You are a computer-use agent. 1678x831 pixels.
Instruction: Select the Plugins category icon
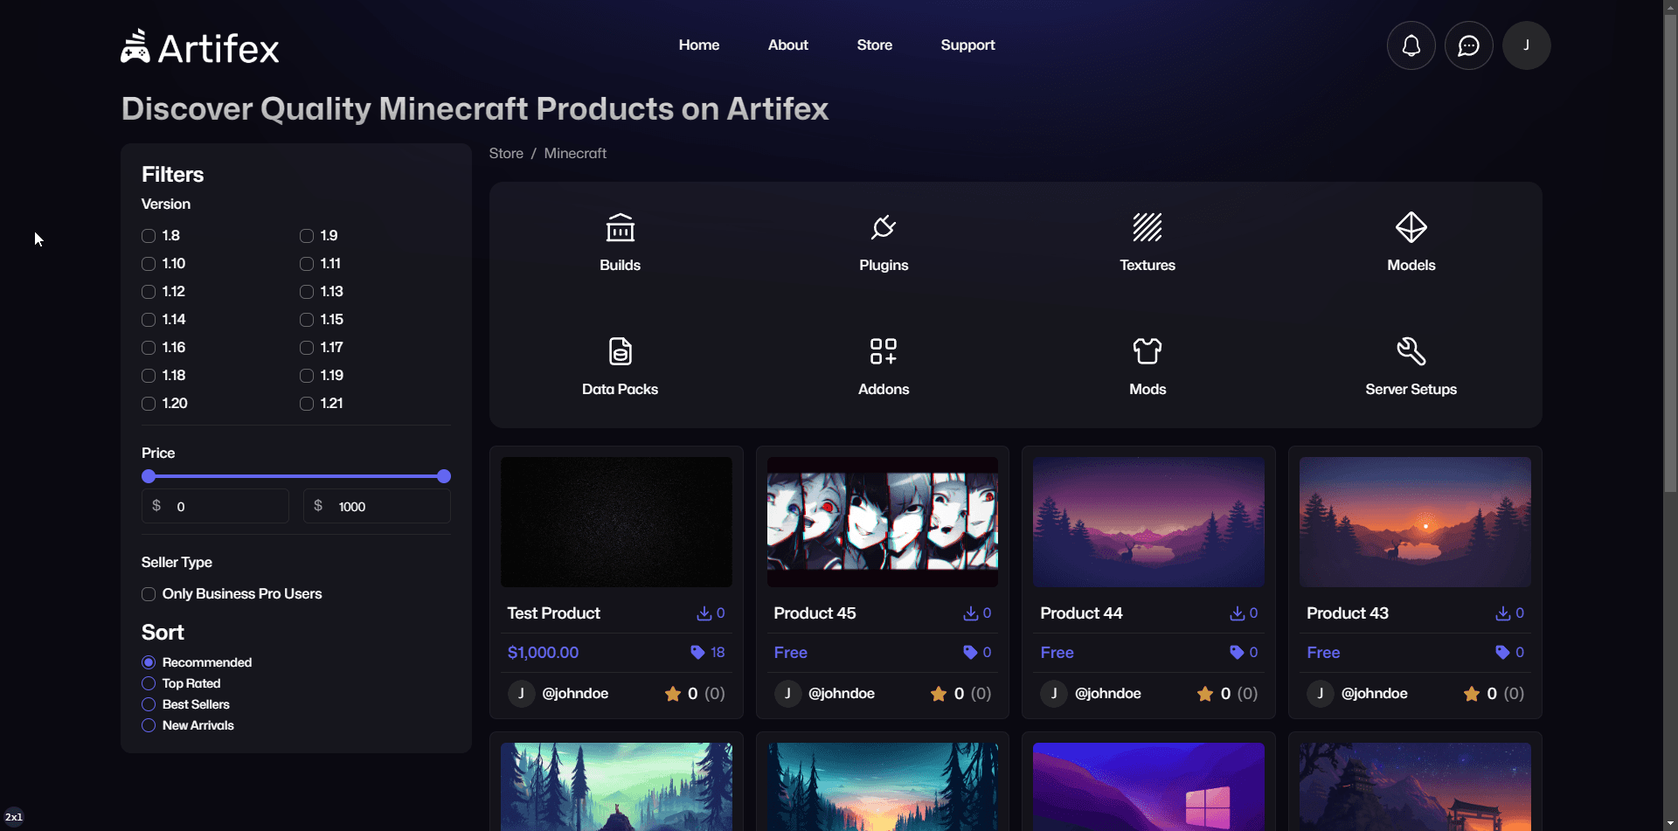(x=884, y=229)
